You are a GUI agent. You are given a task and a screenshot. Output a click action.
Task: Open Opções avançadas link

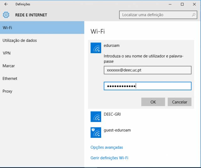click(107, 147)
